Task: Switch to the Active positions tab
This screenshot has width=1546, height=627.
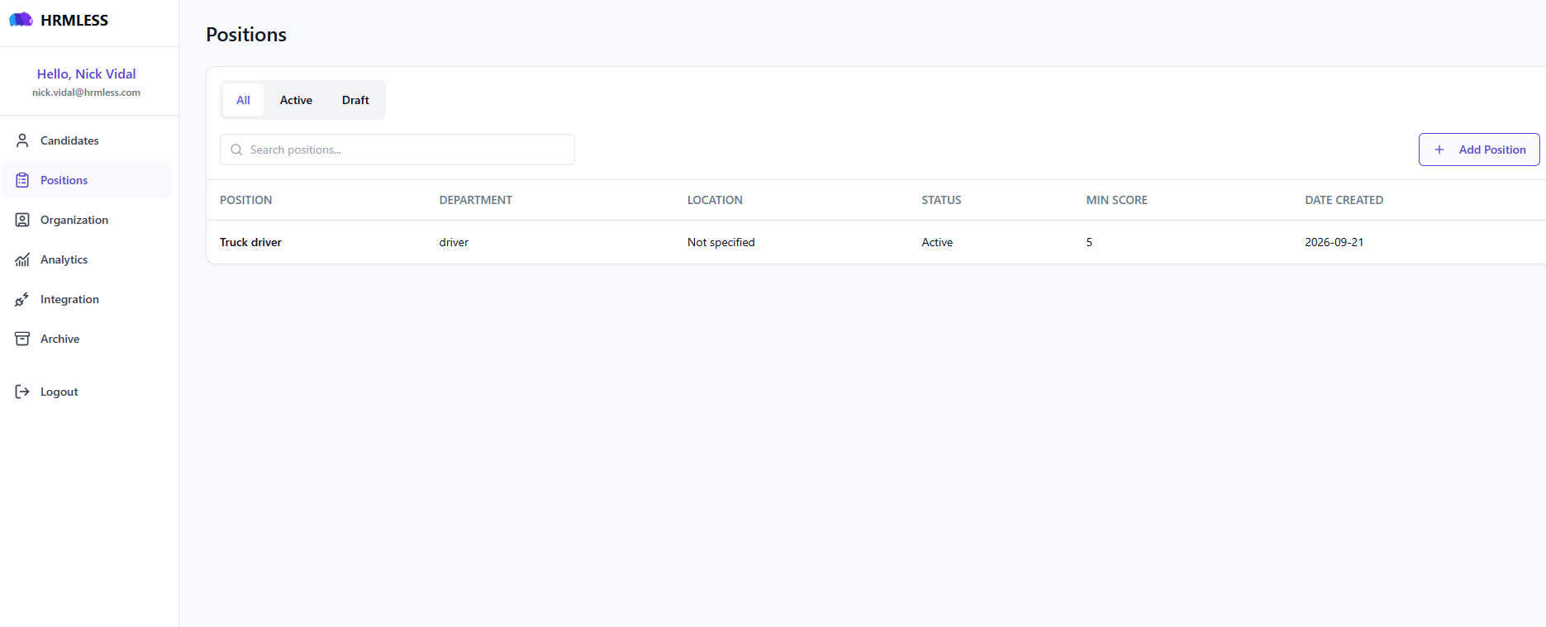Action: pos(296,100)
